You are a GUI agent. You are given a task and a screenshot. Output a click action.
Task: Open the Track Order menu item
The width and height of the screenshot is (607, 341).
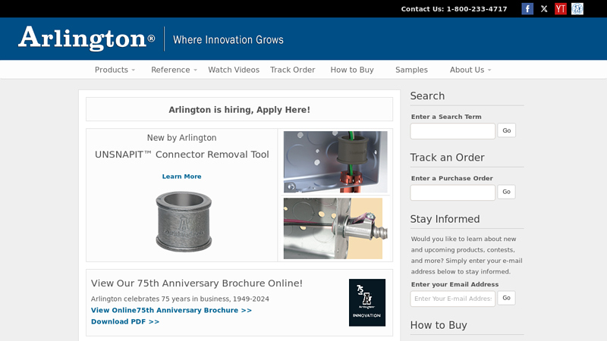click(x=293, y=70)
